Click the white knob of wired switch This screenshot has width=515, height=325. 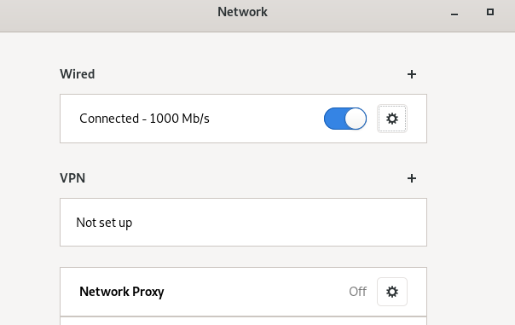(x=356, y=119)
